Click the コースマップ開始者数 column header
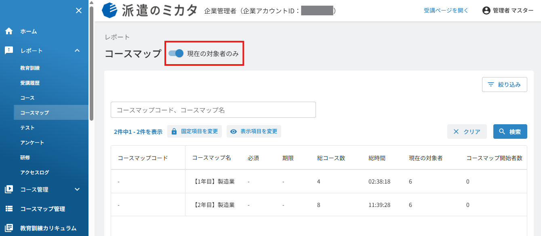Image resolution: width=541 pixels, height=236 pixels. 495,158
